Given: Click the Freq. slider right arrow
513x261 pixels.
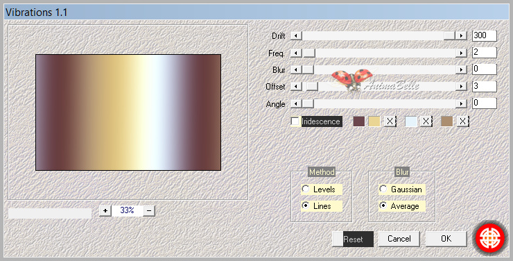Looking at the screenshot, I should pyautogui.click(x=461, y=53).
